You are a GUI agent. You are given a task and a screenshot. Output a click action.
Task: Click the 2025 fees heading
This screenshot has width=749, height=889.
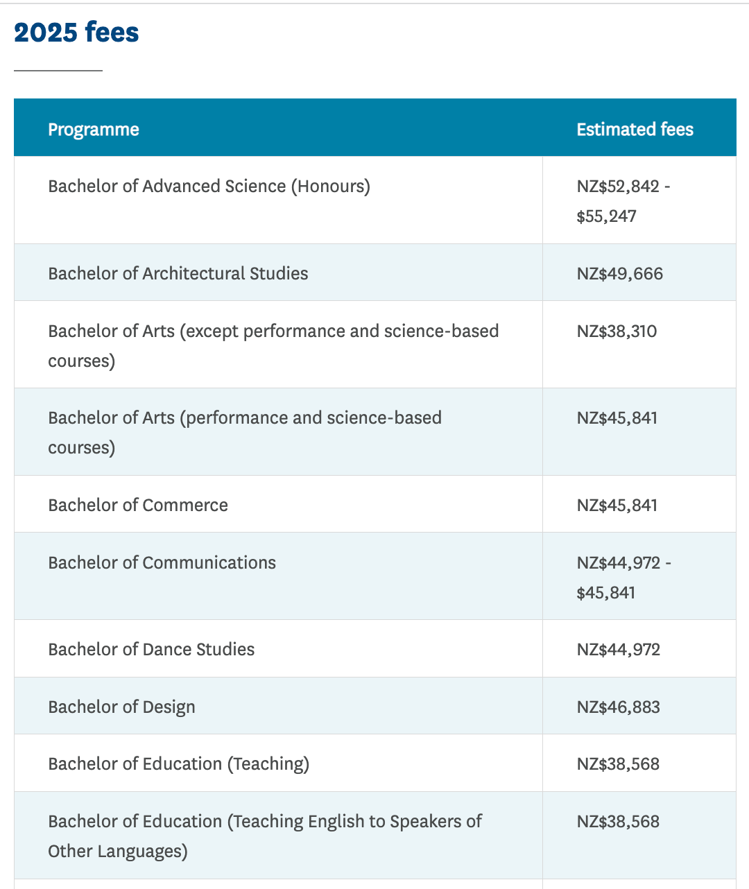coord(76,33)
